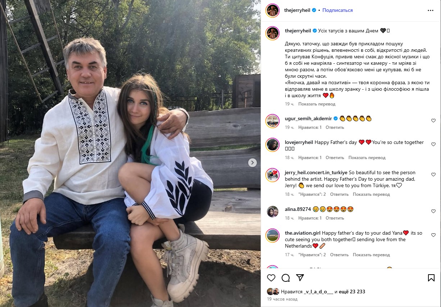Open the three-dot more options menu
The image size is (441, 307).
pyautogui.click(x=431, y=10)
